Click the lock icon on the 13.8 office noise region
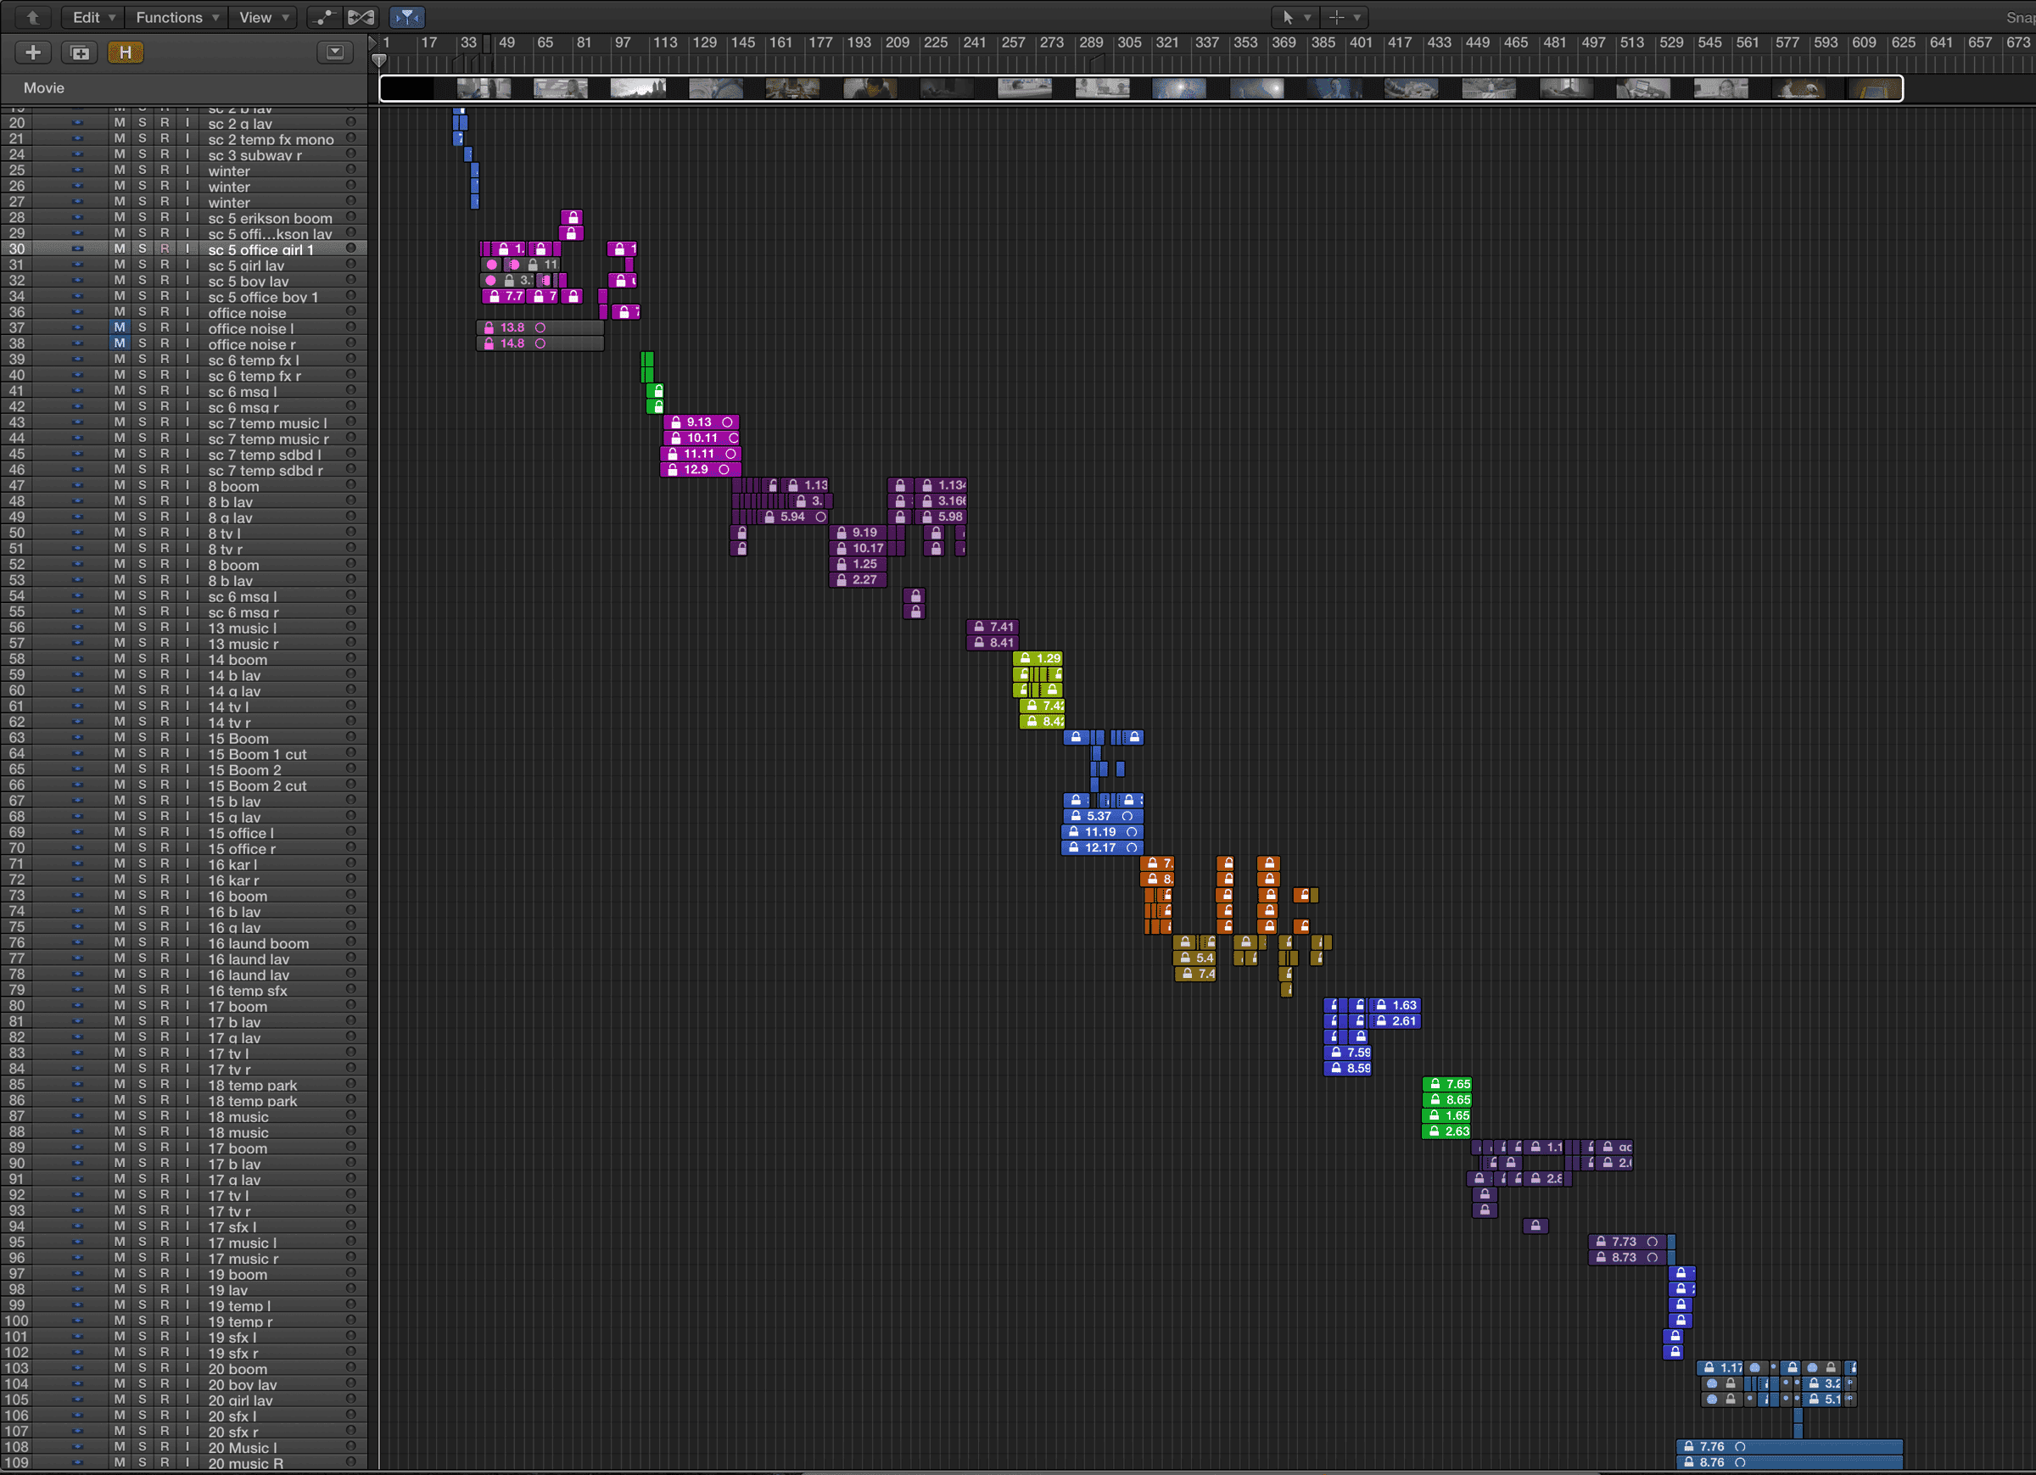2036x1475 pixels. click(489, 327)
